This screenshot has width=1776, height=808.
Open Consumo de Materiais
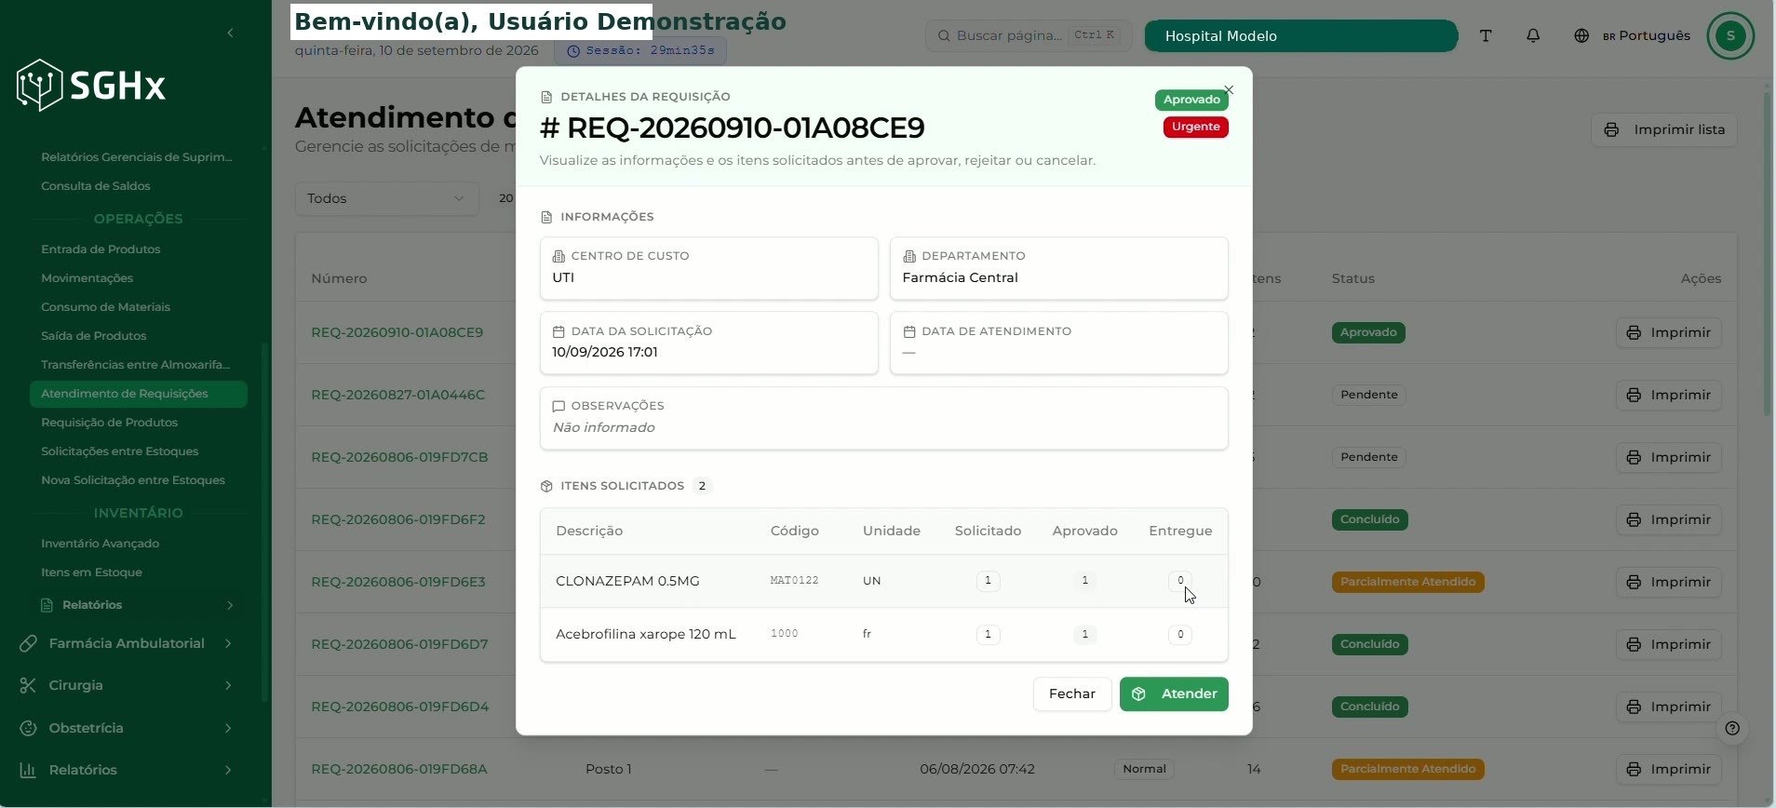(105, 307)
